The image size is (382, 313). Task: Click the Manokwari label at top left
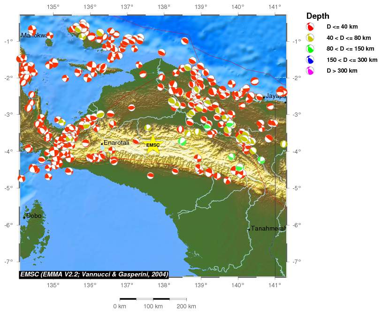34,36
